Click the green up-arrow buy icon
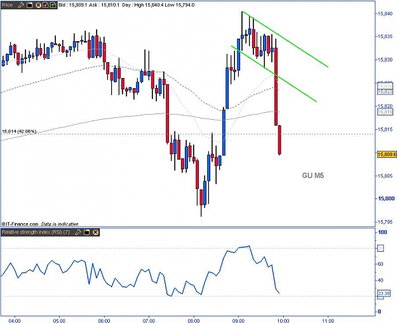This screenshot has width=397, height=324. click(53, 5)
